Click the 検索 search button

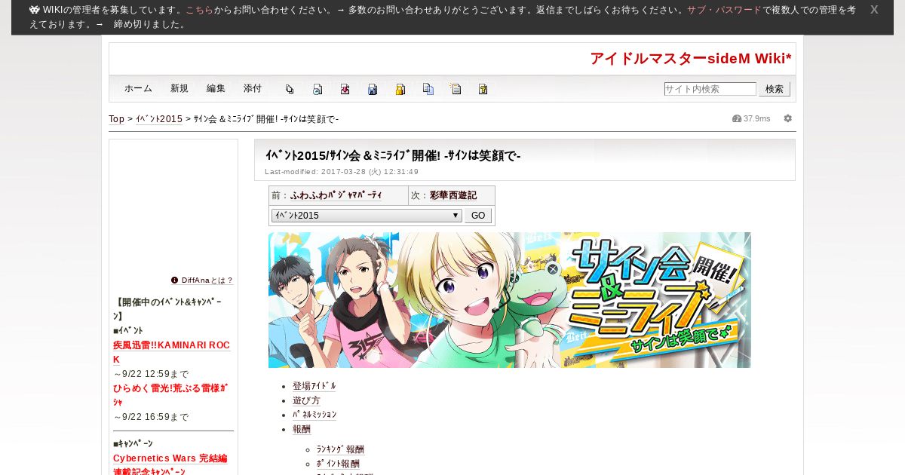click(775, 89)
